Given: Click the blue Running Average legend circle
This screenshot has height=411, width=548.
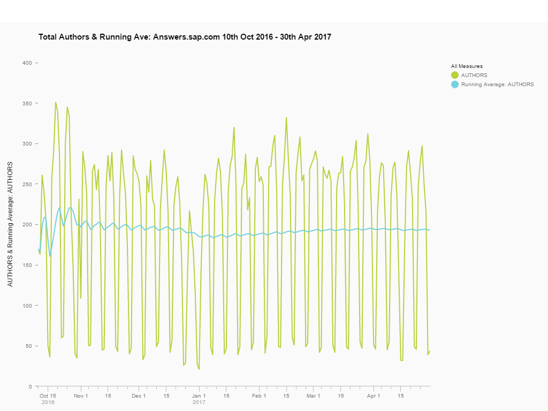Looking at the screenshot, I should [x=455, y=85].
